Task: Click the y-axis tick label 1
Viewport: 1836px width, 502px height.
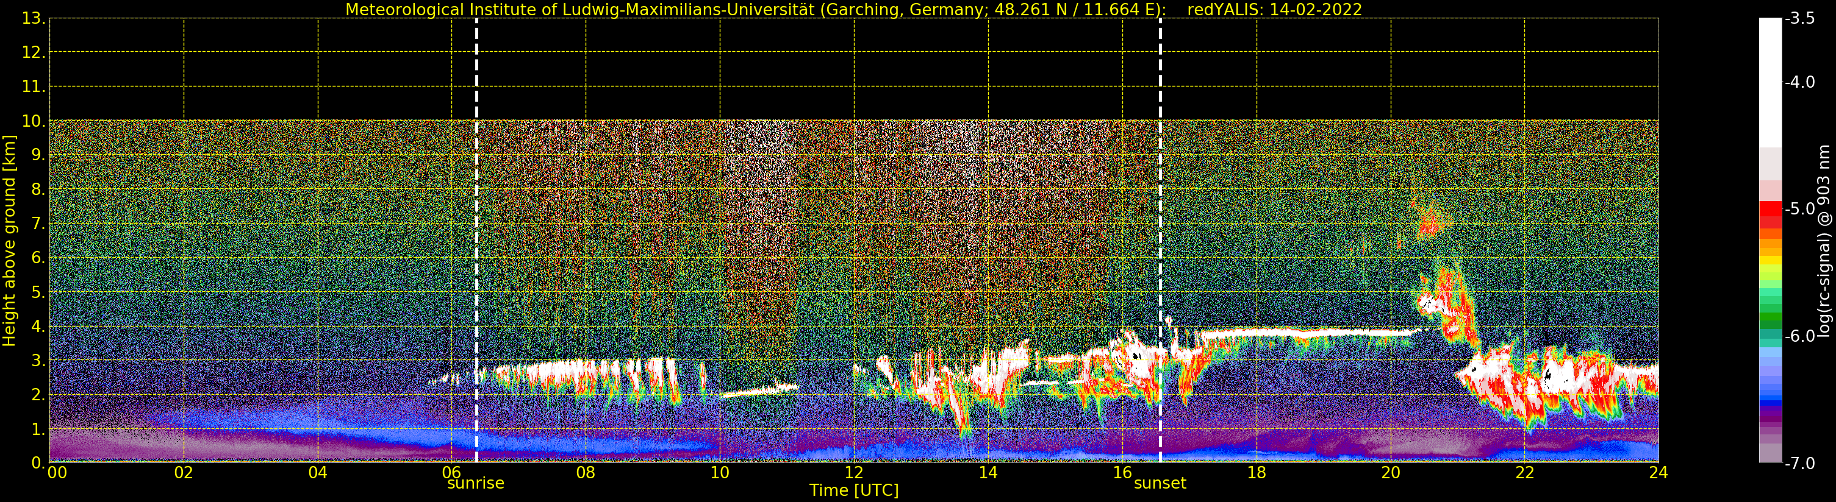Action: click(37, 430)
